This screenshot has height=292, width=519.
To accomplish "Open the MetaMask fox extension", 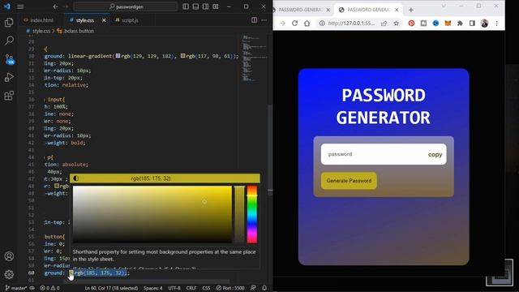I will click(448, 24).
